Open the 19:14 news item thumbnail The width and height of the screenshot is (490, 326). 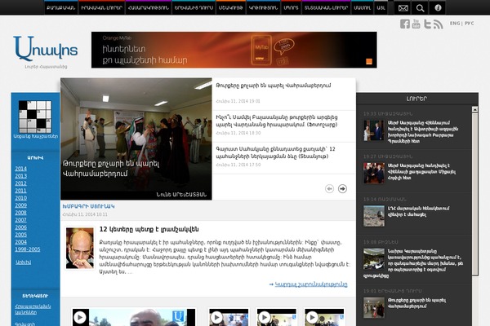pyautogui.click(x=374, y=215)
